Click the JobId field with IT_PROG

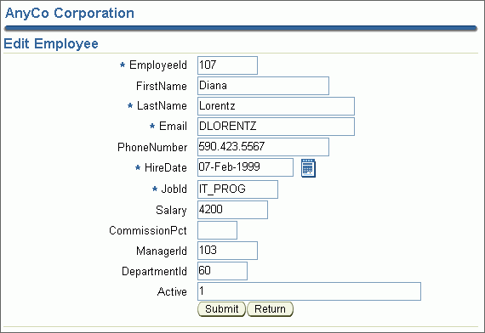point(237,189)
